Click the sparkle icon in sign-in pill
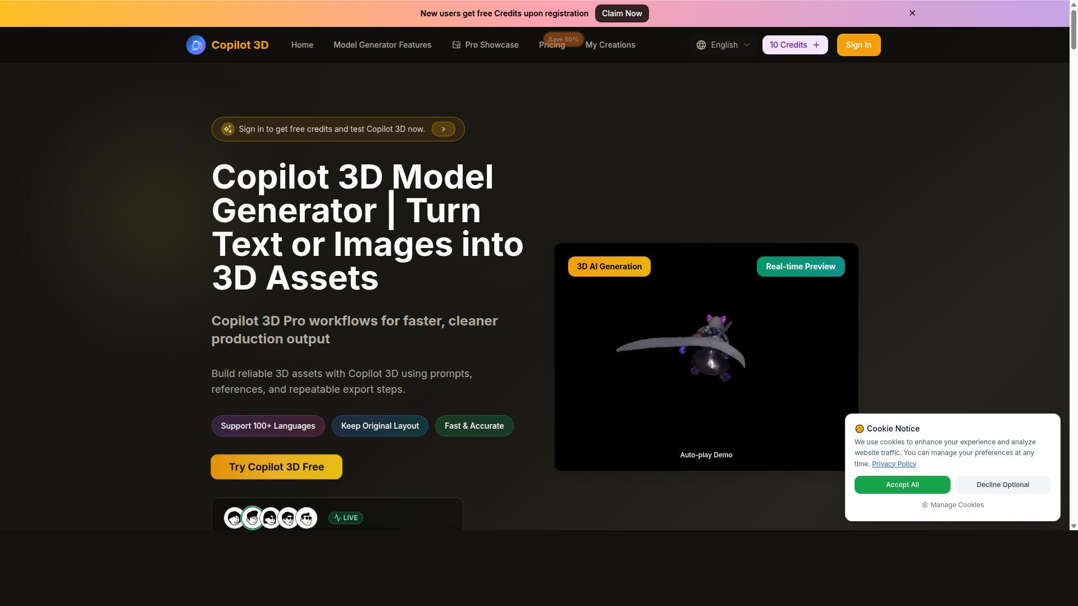The height and width of the screenshot is (606, 1078). pos(227,129)
